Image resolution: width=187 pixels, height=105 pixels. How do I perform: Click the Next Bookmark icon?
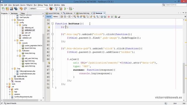pyautogui.click(x=94, y=17)
